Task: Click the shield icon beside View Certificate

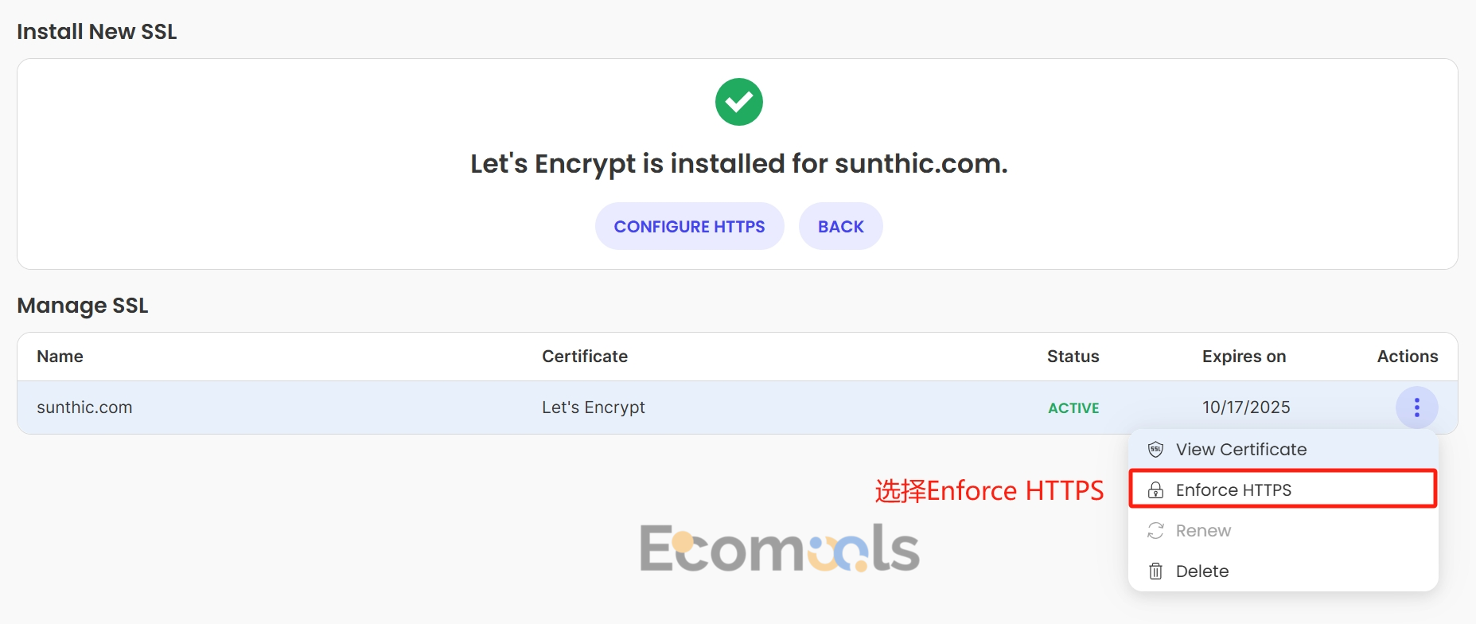Action: [1156, 450]
